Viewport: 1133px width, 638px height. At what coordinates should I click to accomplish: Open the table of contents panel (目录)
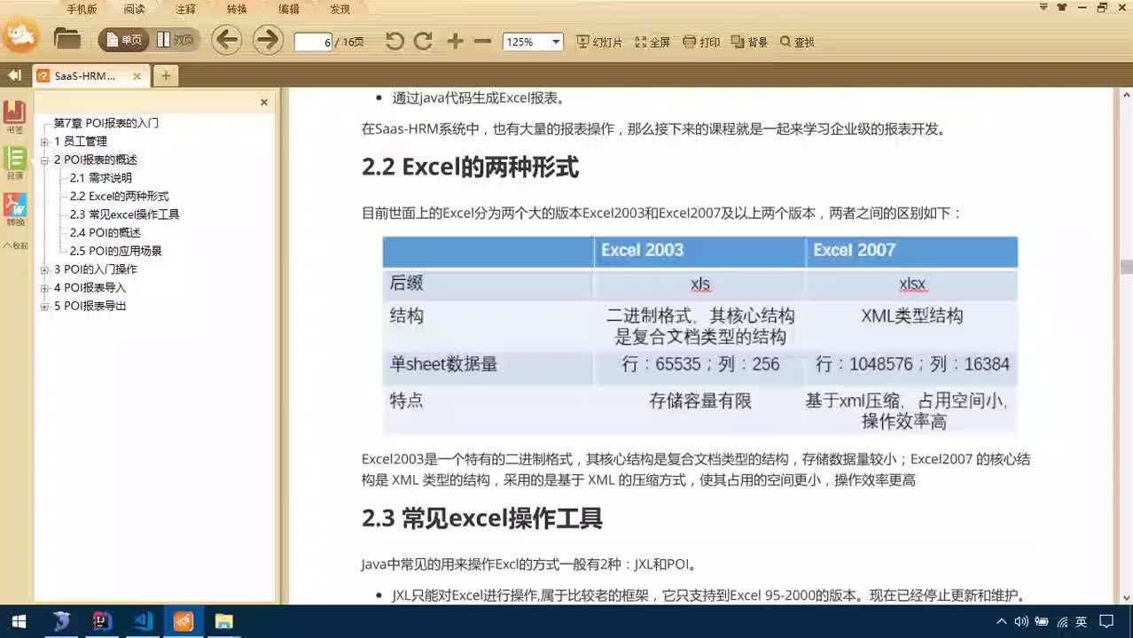click(x=15, y=163)
